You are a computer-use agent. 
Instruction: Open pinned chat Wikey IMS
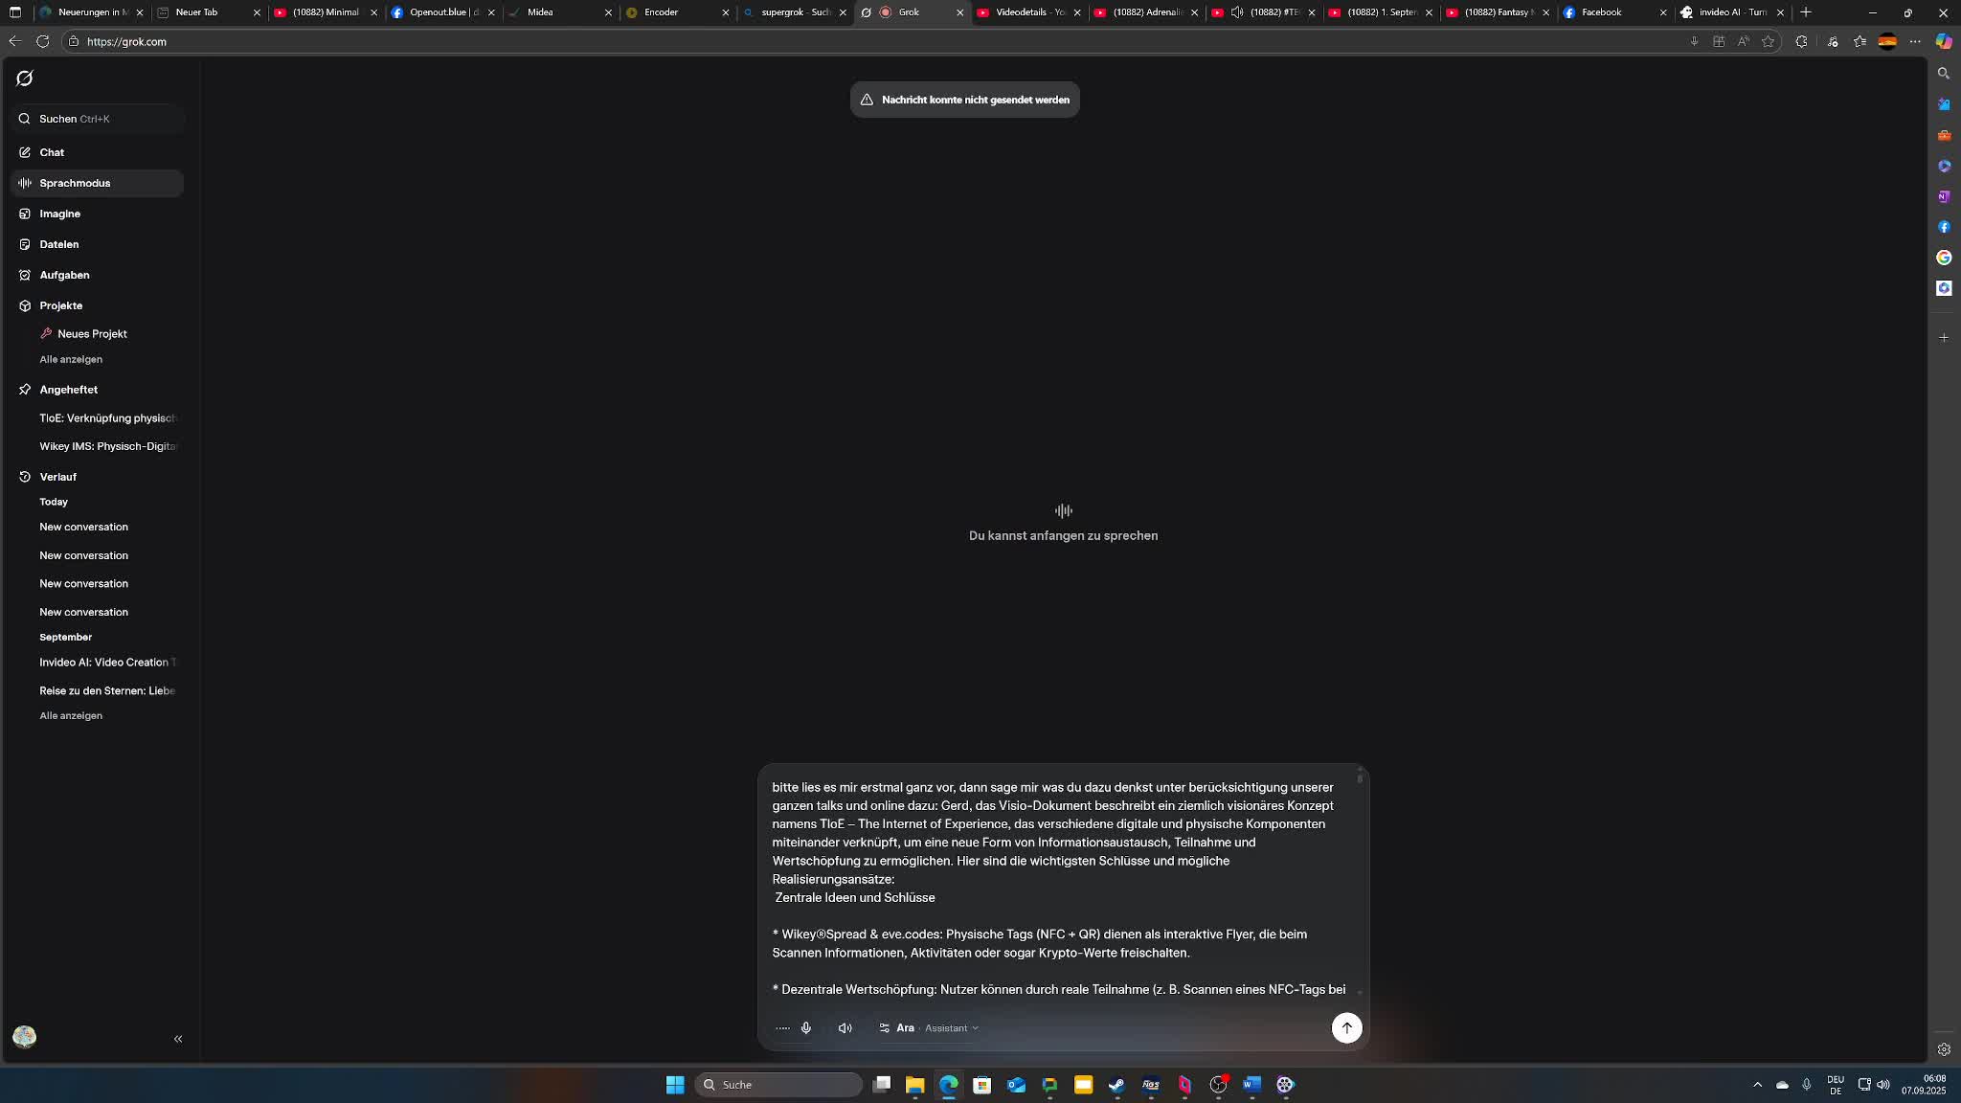pos(108,446)
